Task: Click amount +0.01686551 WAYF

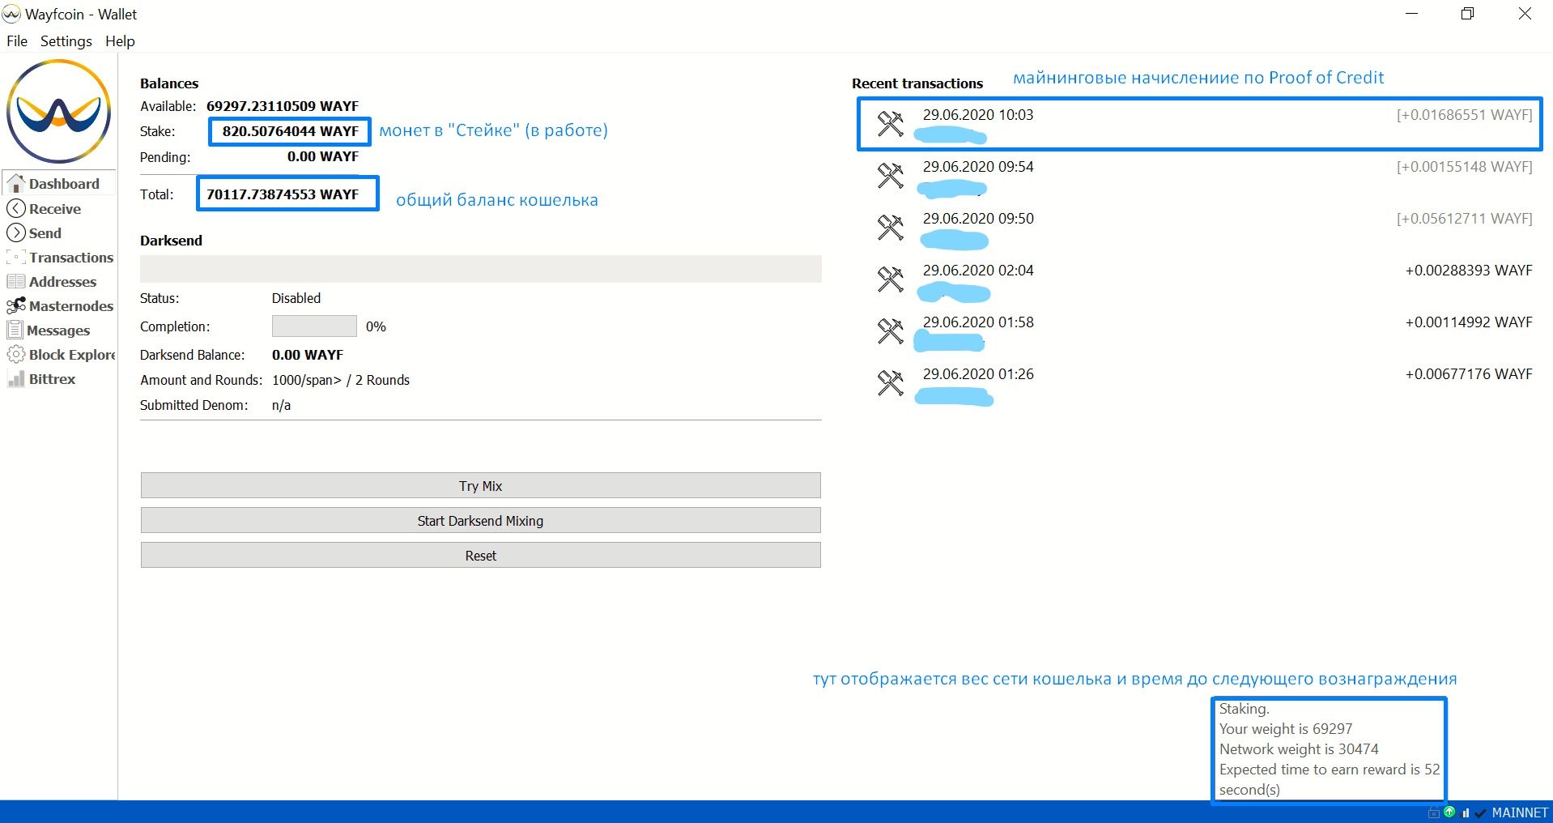Action: point(1465,115)
